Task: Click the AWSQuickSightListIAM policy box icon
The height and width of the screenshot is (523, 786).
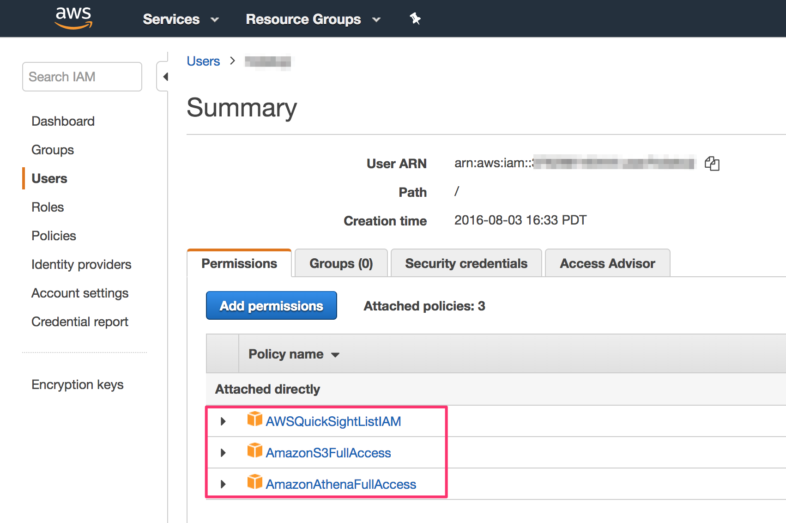Action: [x=254, y=419]
